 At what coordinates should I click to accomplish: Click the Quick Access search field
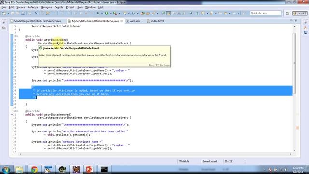265,13
